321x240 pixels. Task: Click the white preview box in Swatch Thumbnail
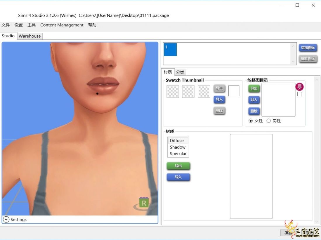pyautogui.click(x=234, y=91)
